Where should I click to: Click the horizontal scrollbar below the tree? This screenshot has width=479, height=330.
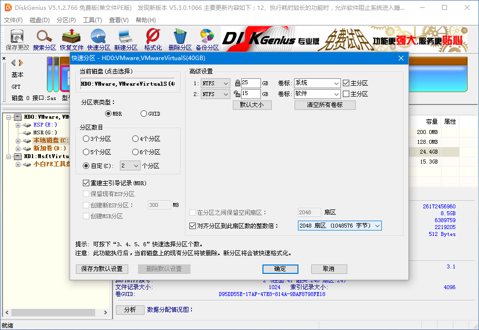pos(53,312)
